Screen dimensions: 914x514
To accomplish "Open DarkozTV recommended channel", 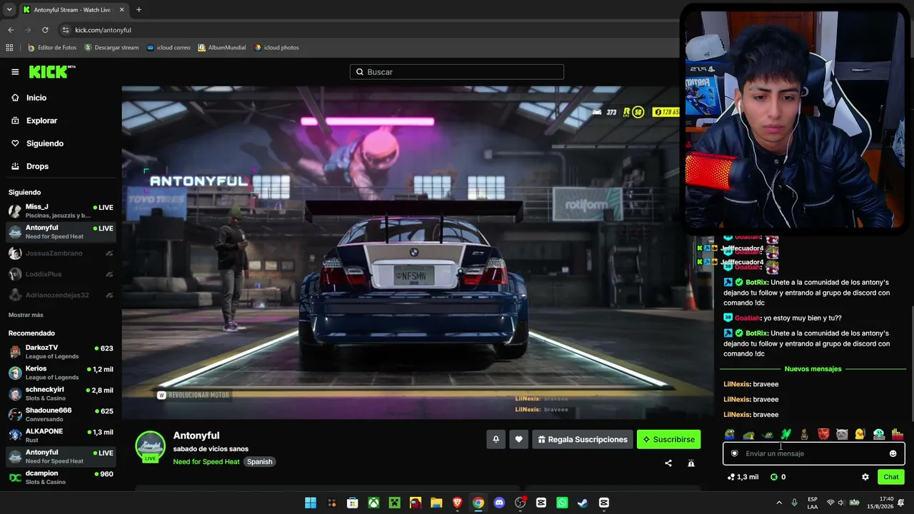I will 61,352.
